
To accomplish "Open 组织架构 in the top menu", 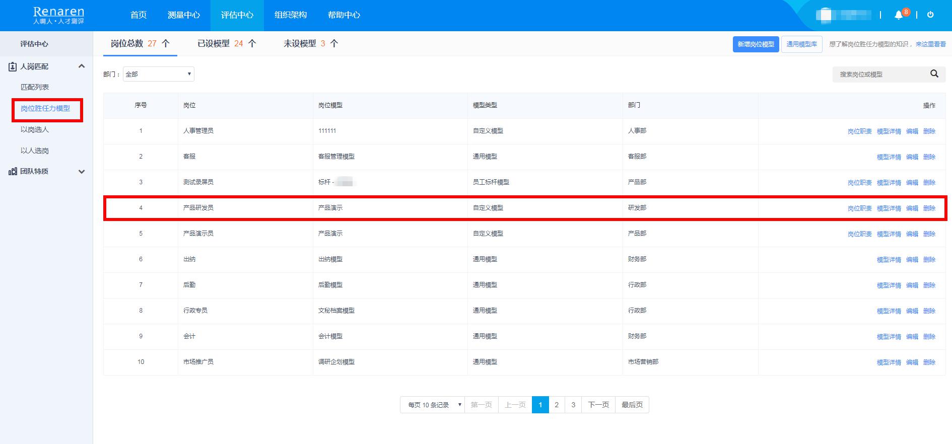I will click(290, 15).
